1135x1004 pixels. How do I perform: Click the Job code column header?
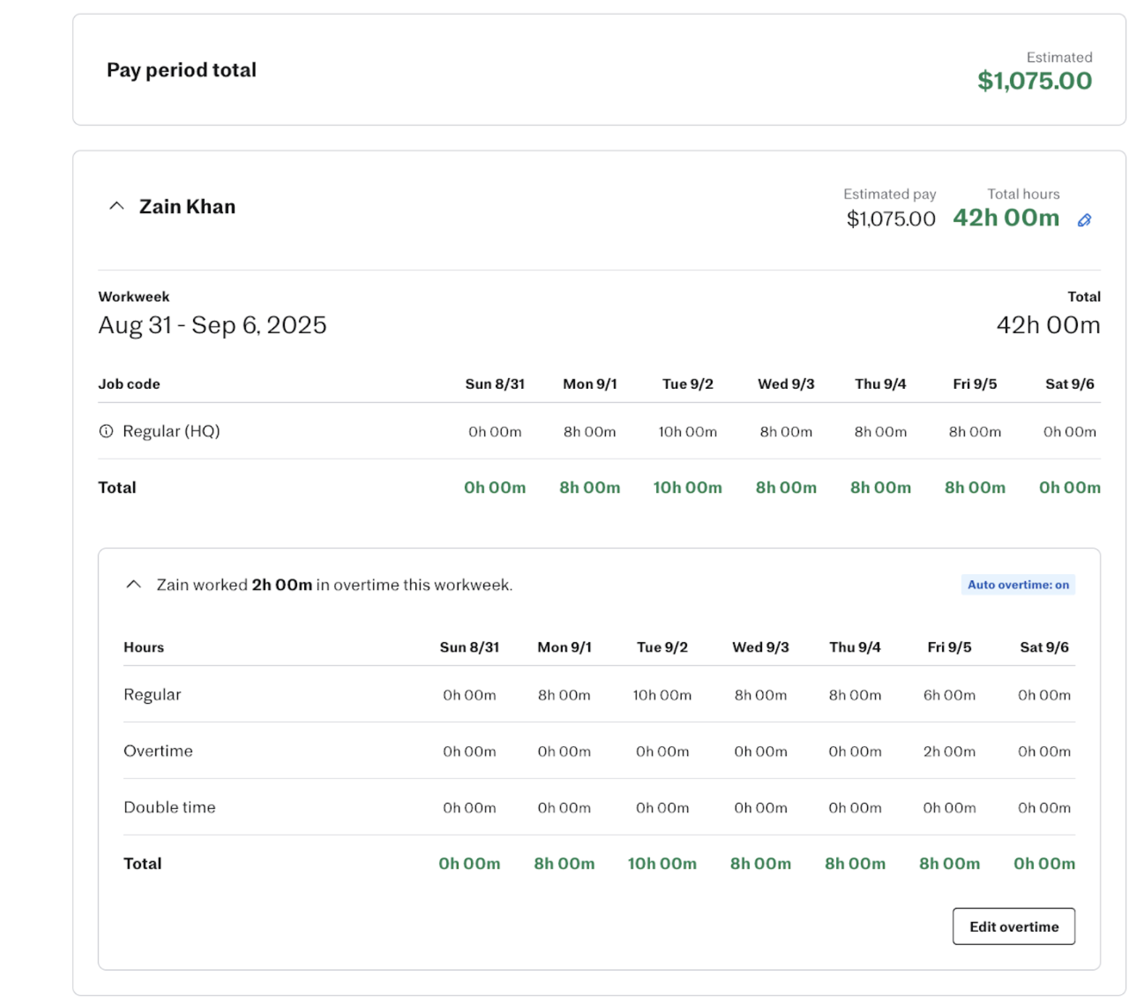(x=129, y=384)
